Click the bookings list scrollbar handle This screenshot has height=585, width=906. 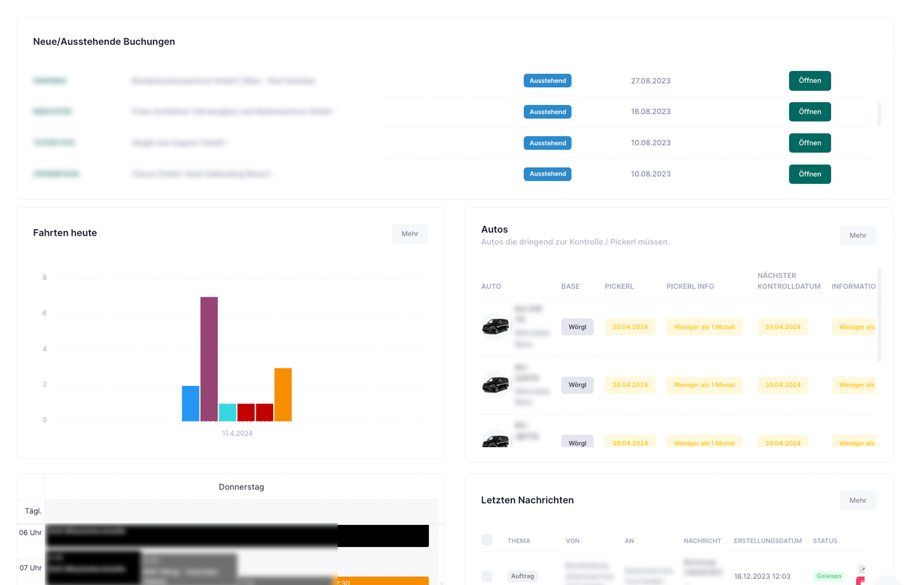879,114
